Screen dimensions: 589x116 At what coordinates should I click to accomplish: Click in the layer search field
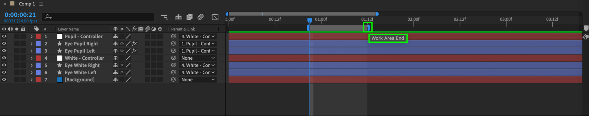point(98,17)
